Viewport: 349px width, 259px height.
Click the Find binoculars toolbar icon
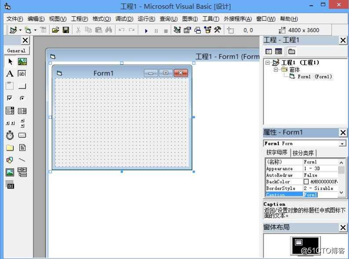109,30
